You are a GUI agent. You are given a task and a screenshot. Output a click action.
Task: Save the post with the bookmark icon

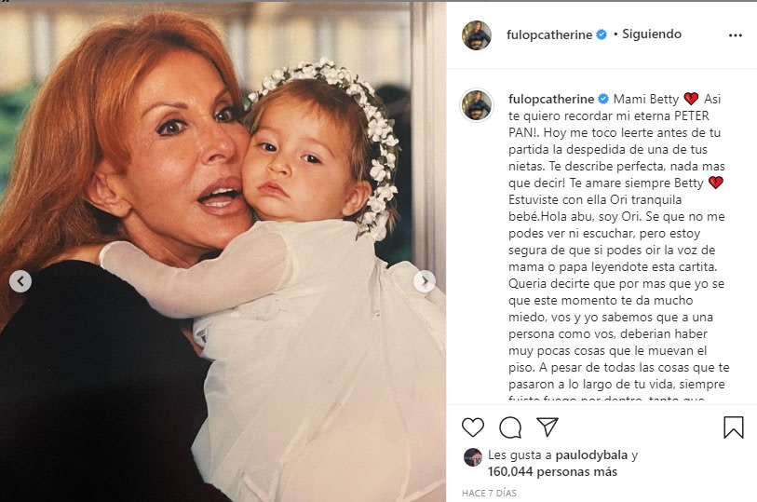734,427
